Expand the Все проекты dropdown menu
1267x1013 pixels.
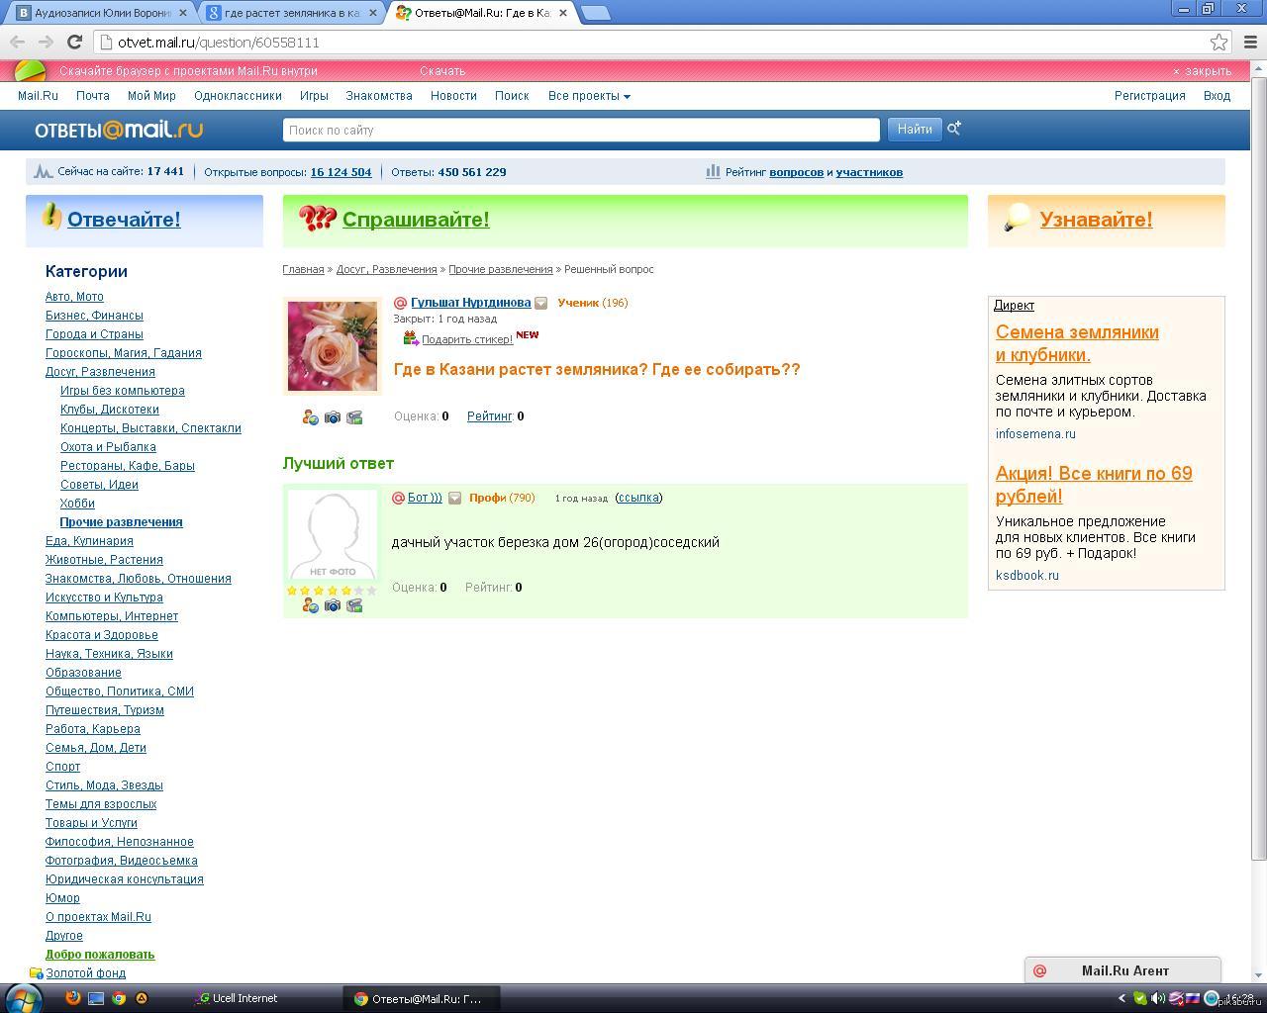tap(589, 96)
